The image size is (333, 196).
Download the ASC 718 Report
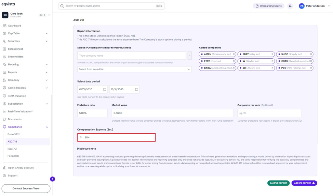tap(304, 183)
